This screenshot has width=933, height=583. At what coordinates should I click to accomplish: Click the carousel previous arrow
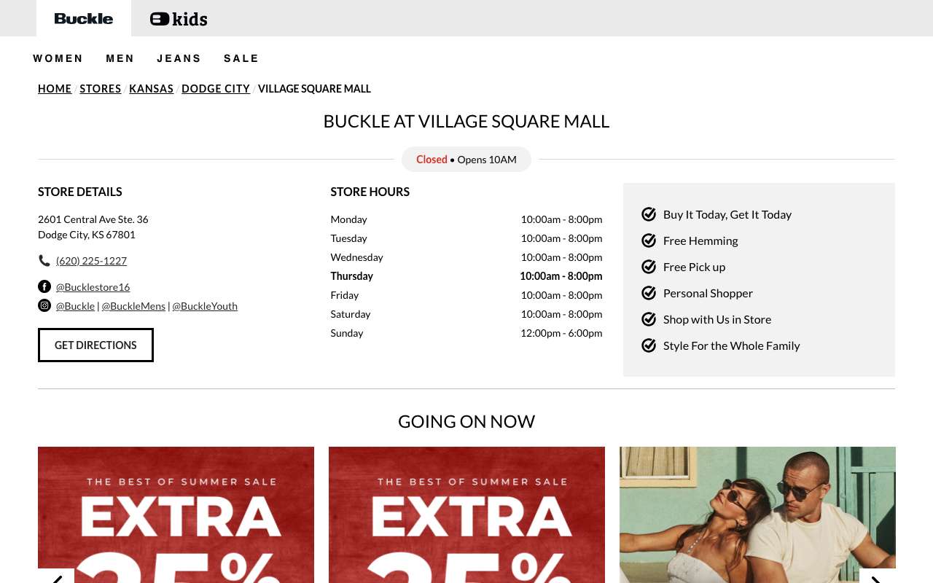pos(56,576)
